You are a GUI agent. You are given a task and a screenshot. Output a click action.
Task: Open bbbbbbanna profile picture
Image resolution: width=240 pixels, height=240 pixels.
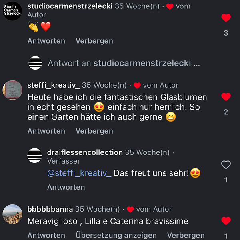pos(12,214)
